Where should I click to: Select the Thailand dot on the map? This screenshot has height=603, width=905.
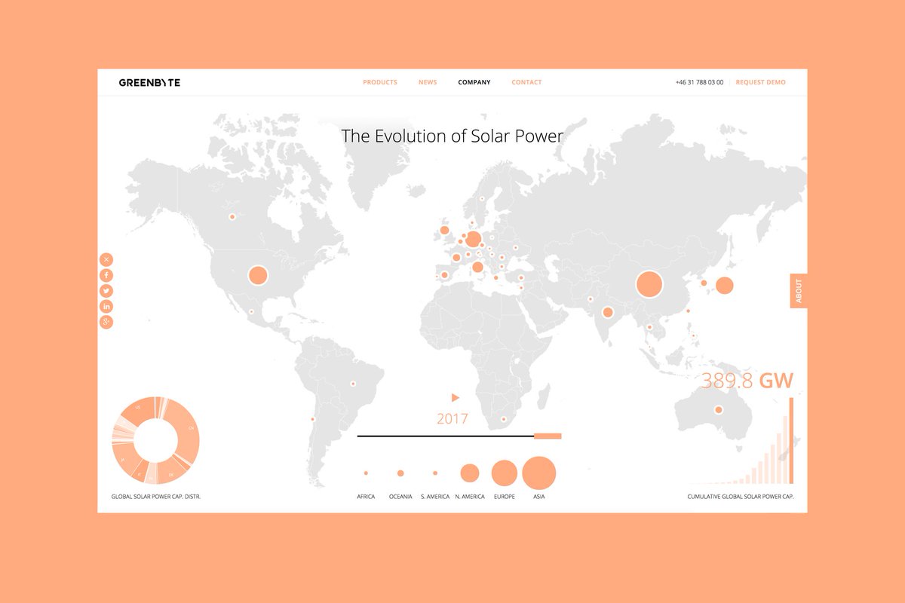pos(649,327)
